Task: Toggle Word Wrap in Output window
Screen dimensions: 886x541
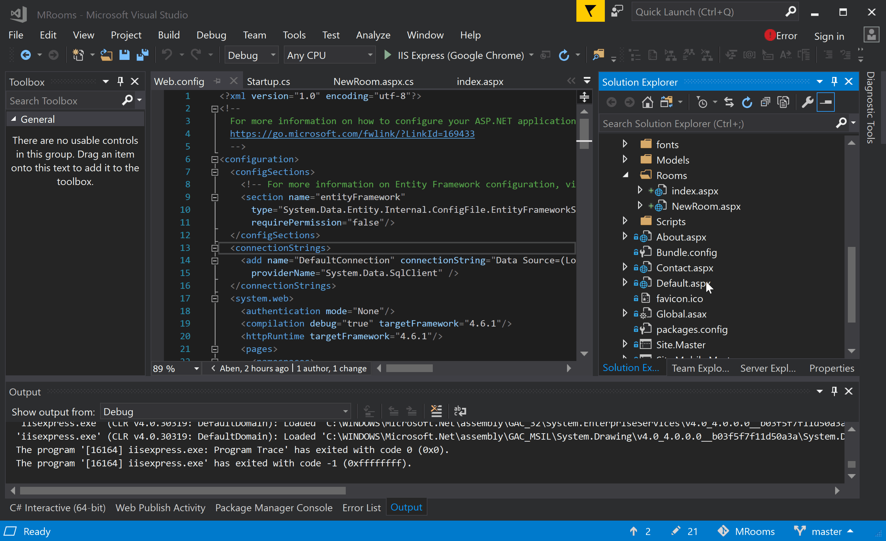Action: click(x=460, y=411)
